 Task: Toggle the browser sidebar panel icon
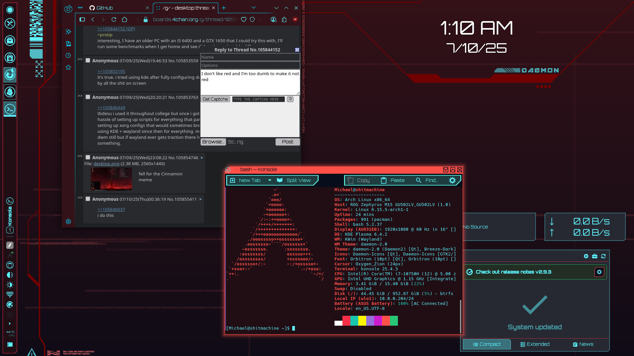click(82, 19)
